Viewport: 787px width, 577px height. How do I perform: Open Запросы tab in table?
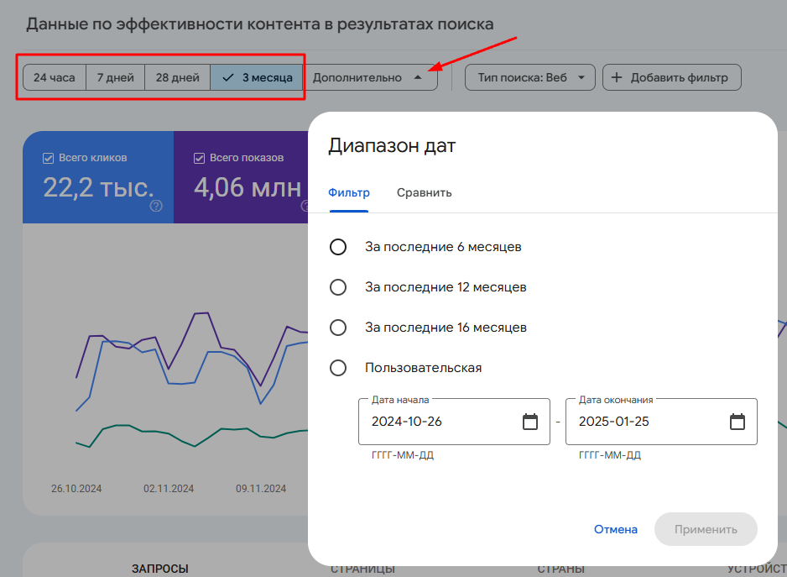point(159,569)
